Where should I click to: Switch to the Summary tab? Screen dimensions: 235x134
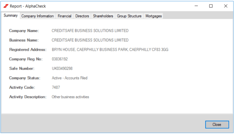click(11, 15)
